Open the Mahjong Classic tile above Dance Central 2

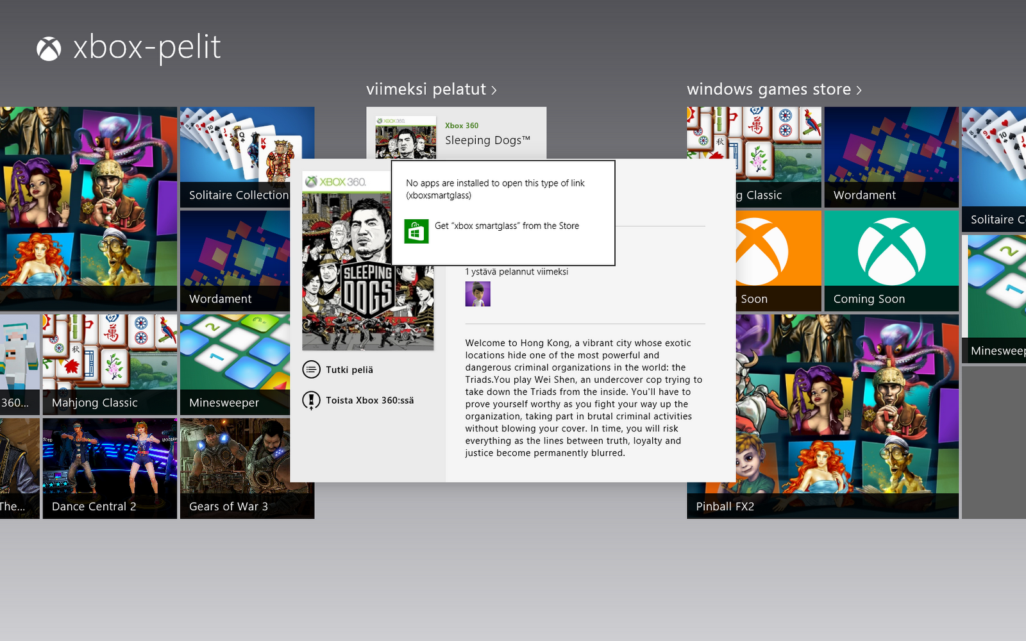[110, 365]
